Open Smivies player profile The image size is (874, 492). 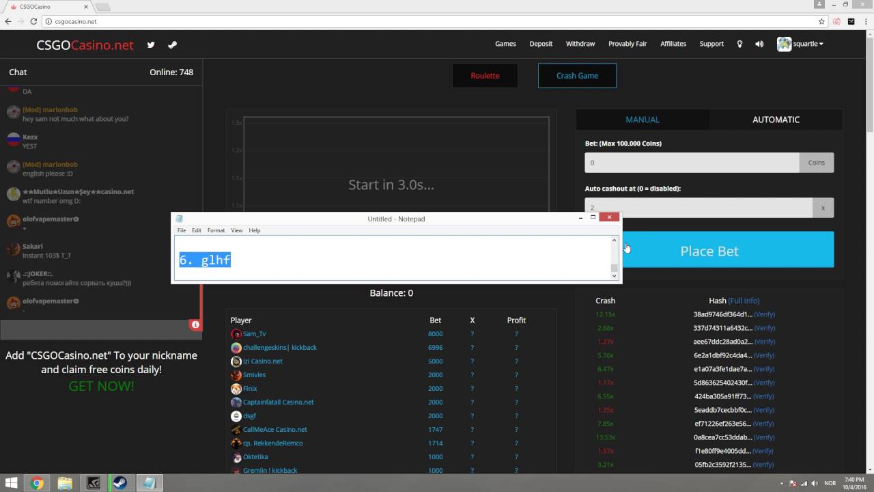tap(255, 375)
